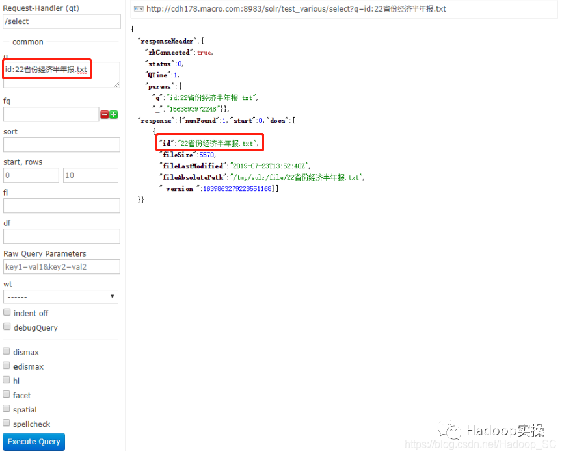Viewport: 562px width, 456px height.
Task: Click the URL link icon beside the query address
Action: click(139, 9)
